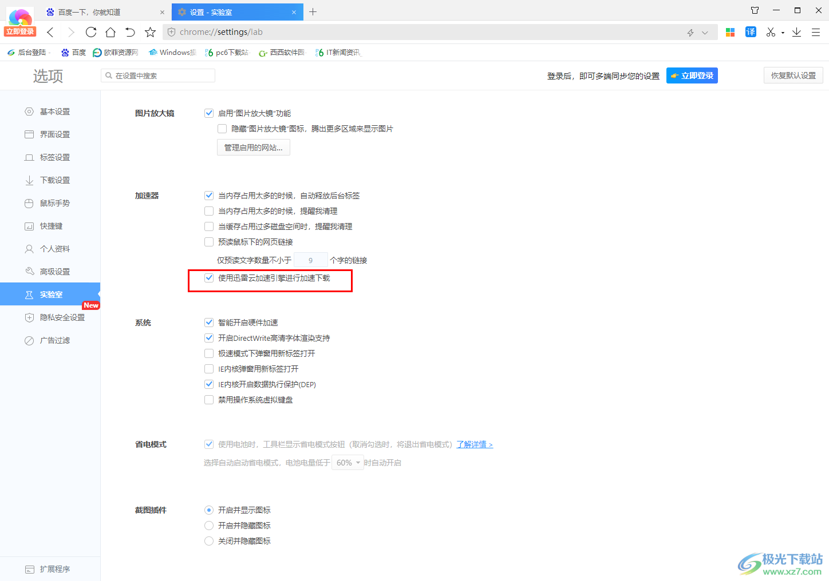Toggle 使用迅雷云加速引擎进行加速下载 checkbox

tap(209, 278)
